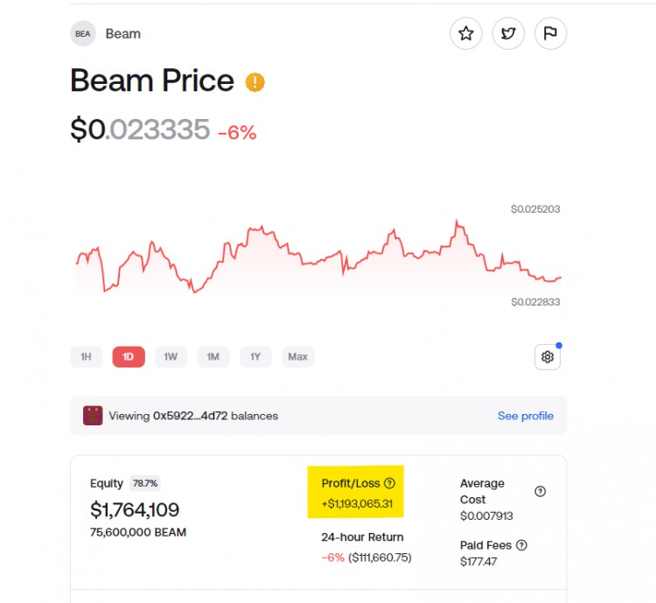Viewport: 656px width, 603px height.
Task: Select the 1D time range
Action: 129,357
